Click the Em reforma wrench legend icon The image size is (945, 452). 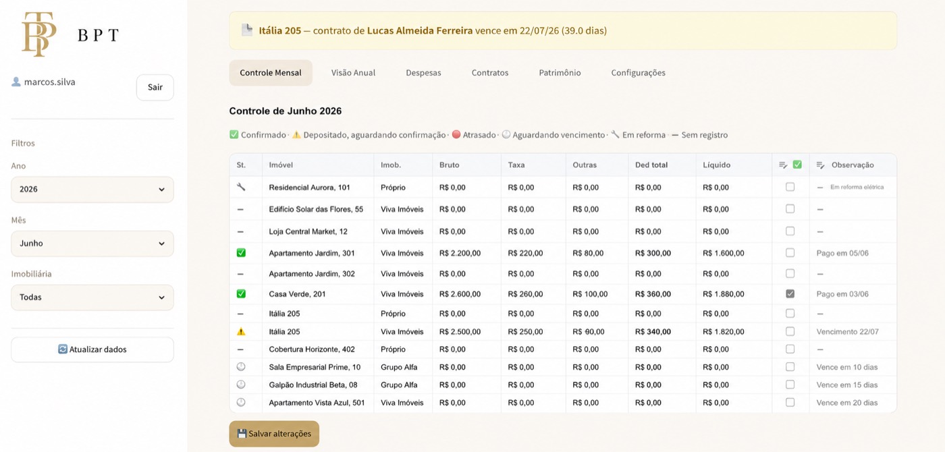click(x=616, y=135)
